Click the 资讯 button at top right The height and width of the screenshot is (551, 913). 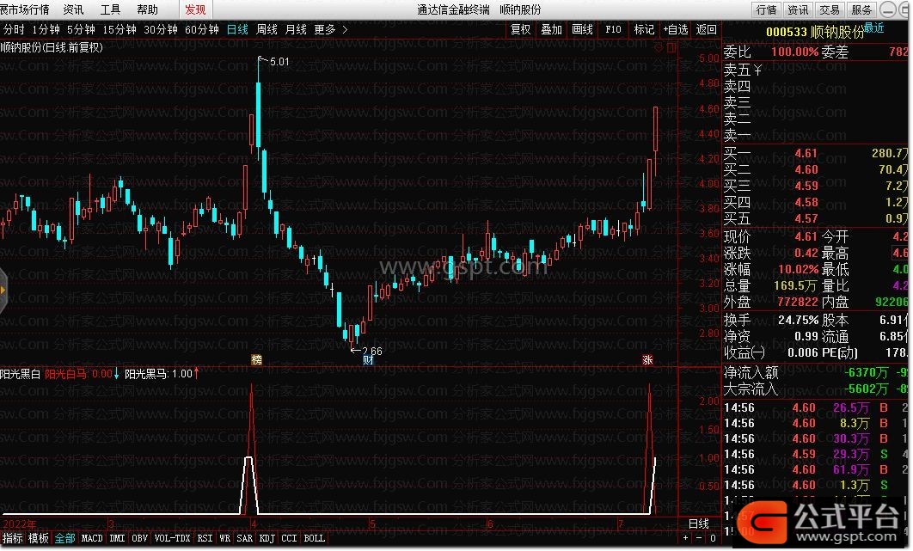pyautogui.click(x=798, y=10)
